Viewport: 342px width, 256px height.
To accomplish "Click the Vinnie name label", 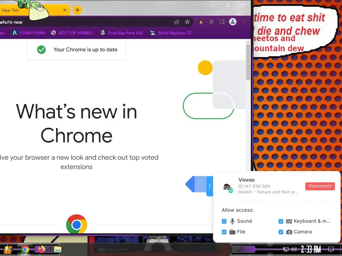I will (246, 180).
